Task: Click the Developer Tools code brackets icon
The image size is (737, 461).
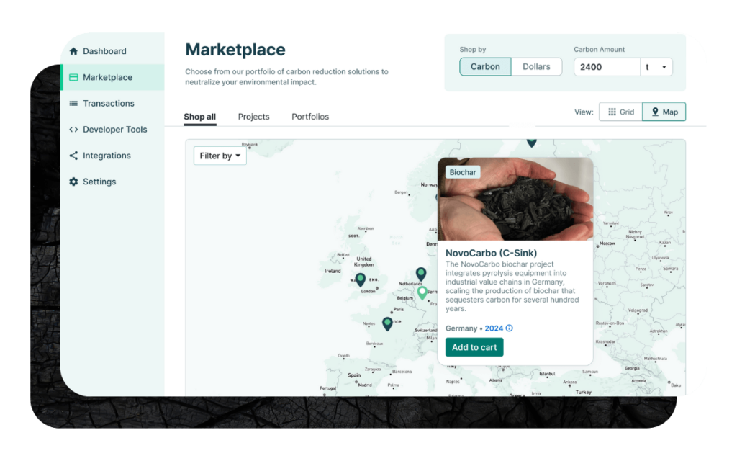Action: click(x=73, y=130)
